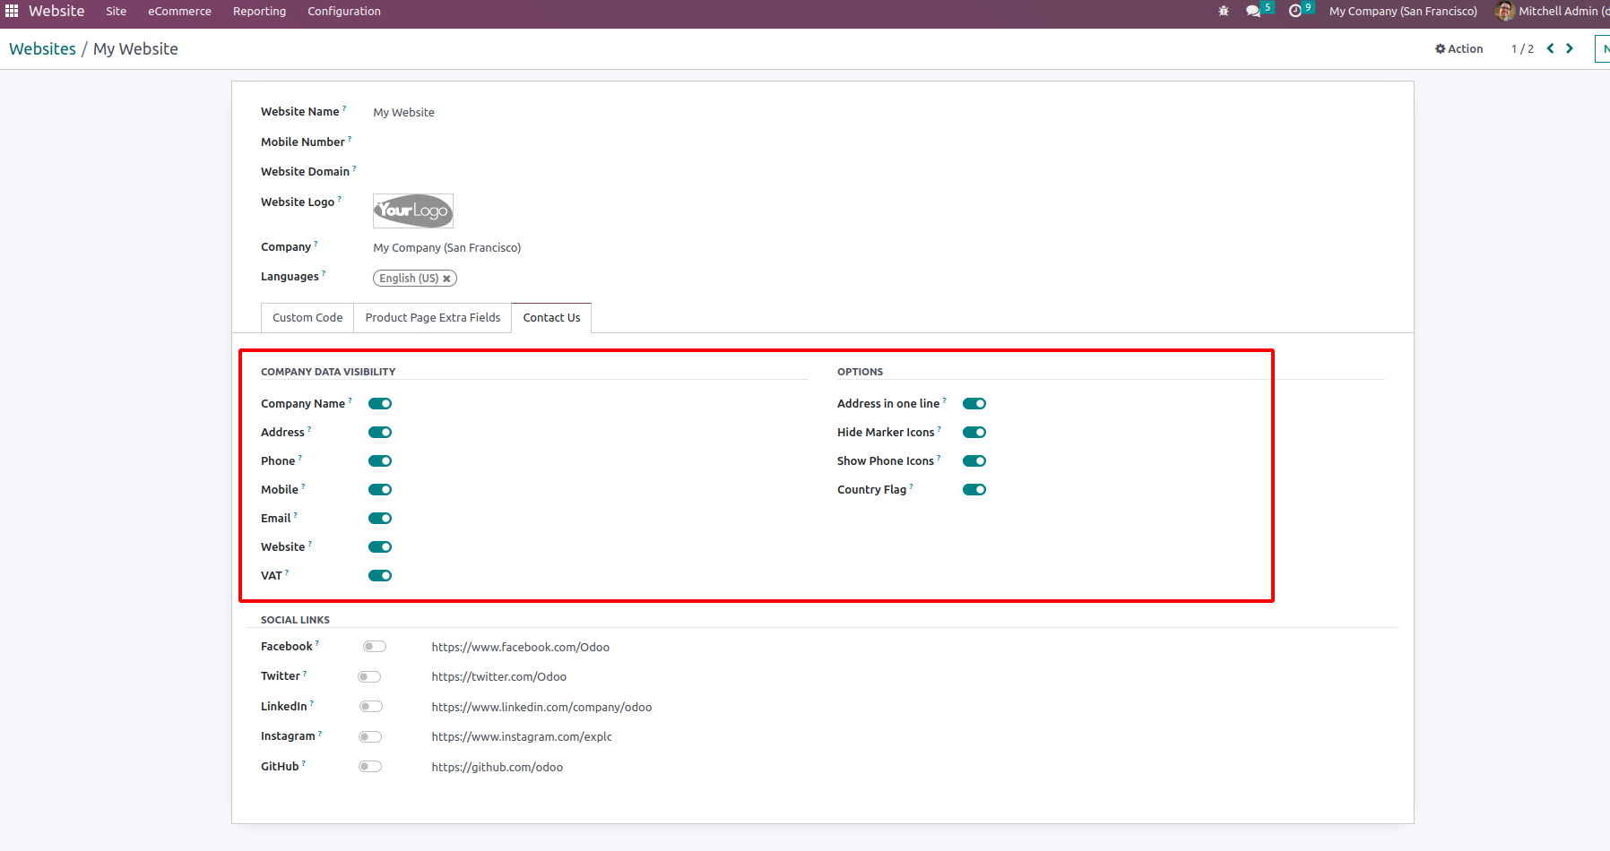Click the debug bug icon

tap(1224, 11)
